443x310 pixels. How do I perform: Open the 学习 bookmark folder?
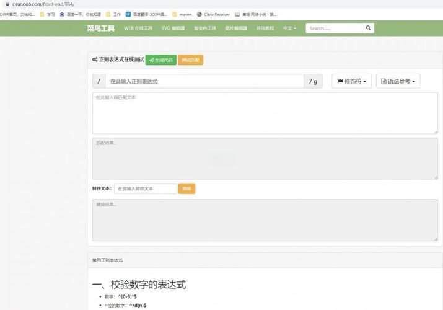[47, 14]
